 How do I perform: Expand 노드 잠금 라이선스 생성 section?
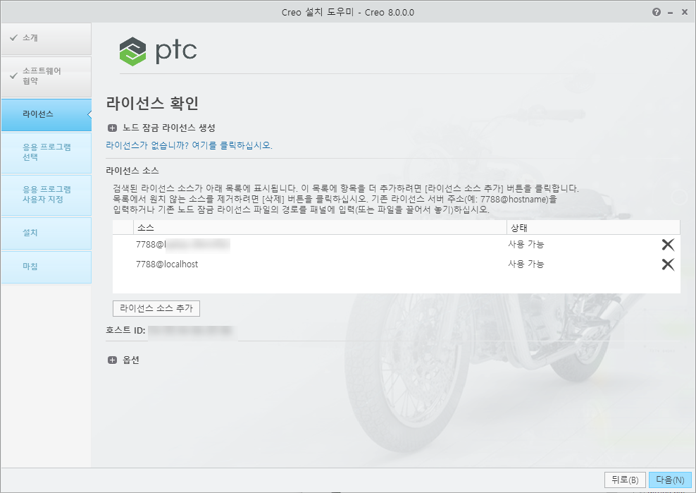tap(112, 128)
